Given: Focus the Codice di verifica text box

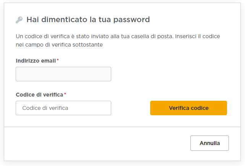Looking at the screenshot, I should 63,108.
